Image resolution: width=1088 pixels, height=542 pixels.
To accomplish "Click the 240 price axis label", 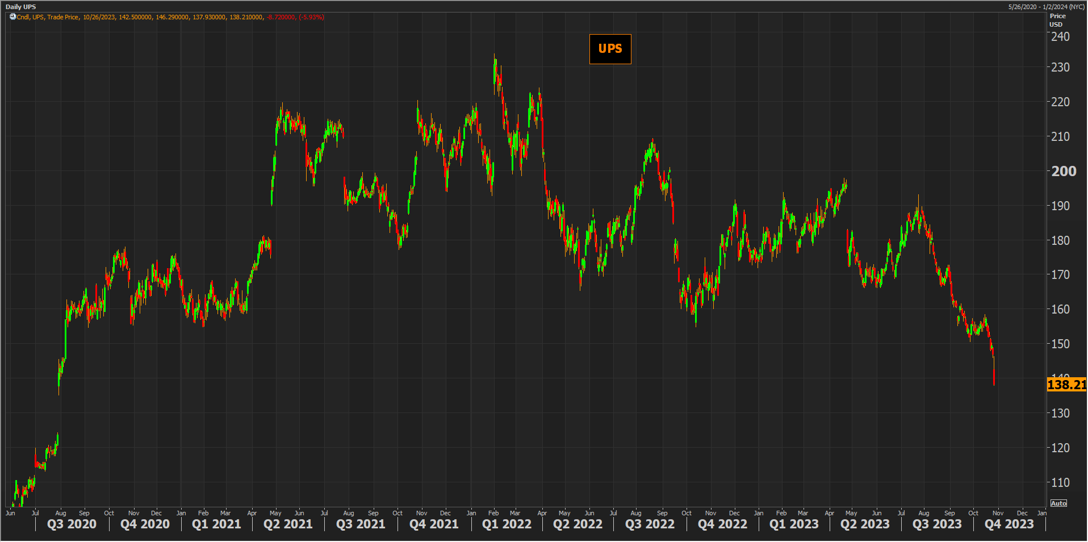I will (x=1060, y=37).
